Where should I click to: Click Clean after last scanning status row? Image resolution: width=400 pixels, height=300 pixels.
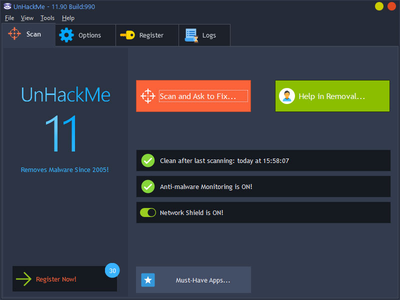click(x=263, y=160)
